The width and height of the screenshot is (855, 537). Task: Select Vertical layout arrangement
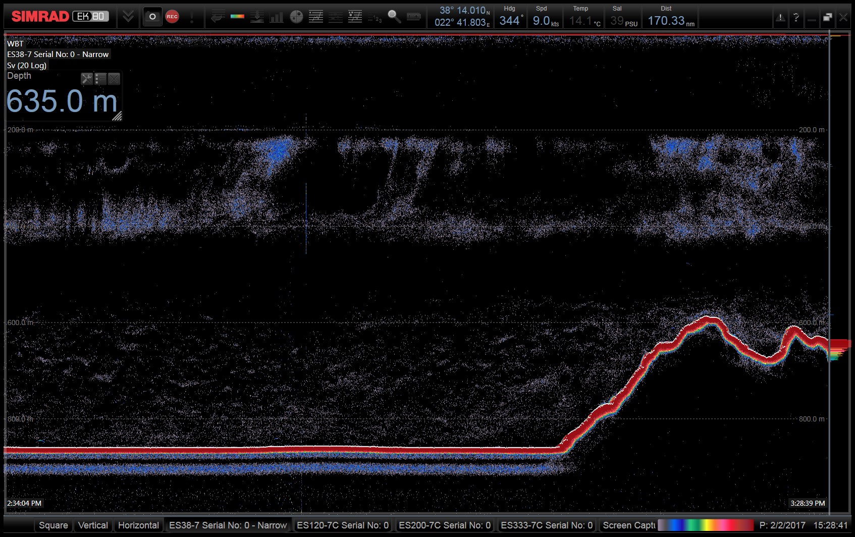(93, 525)
